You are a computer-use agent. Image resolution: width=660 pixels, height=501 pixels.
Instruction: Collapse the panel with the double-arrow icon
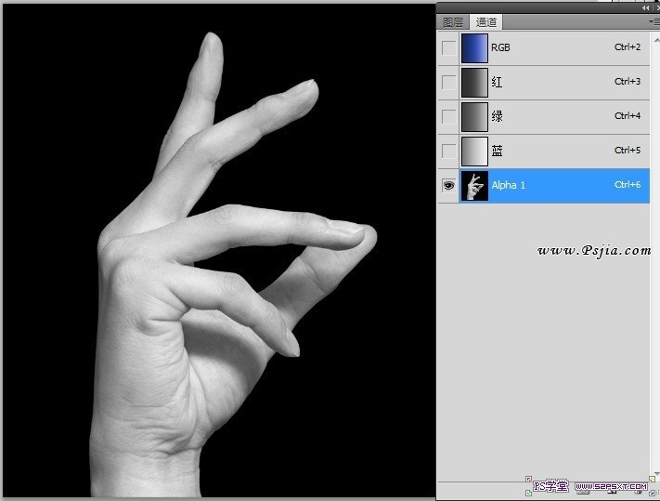pyautogui.click(x=645, y=7)
